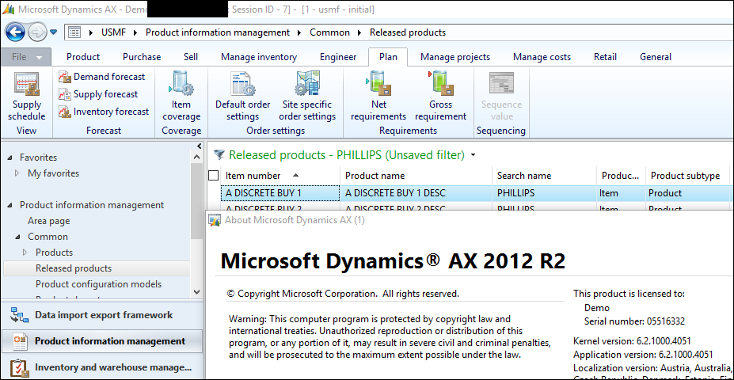Open Product configuration models in tree

(x=98, y=284)
